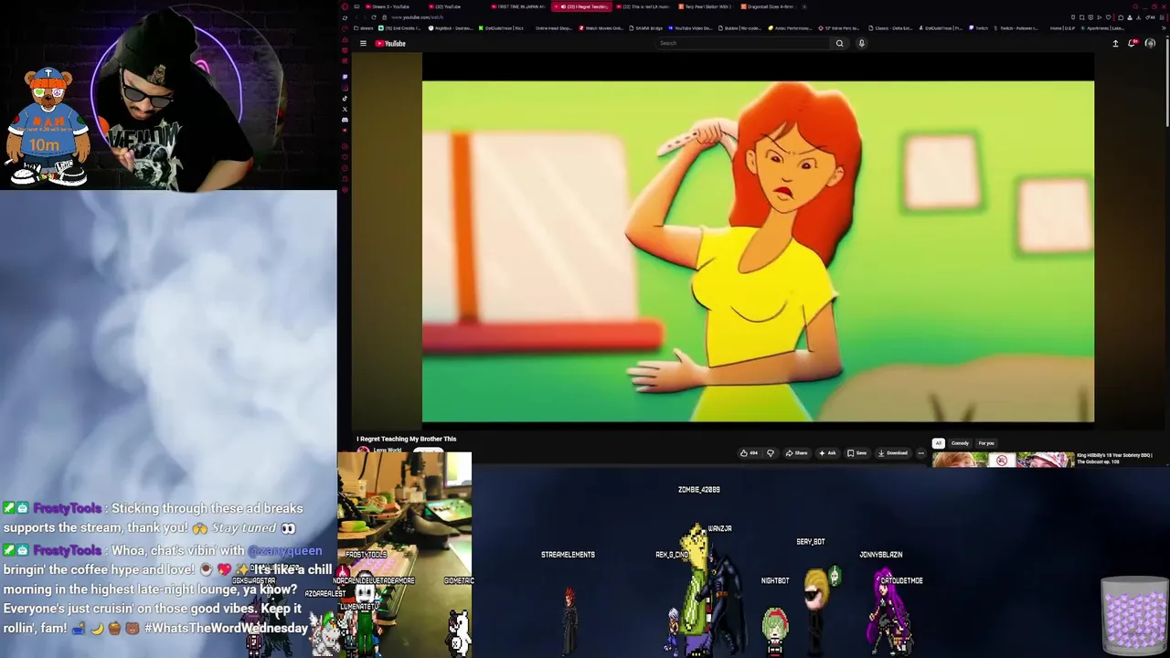Click the Ask button under video

827,453
